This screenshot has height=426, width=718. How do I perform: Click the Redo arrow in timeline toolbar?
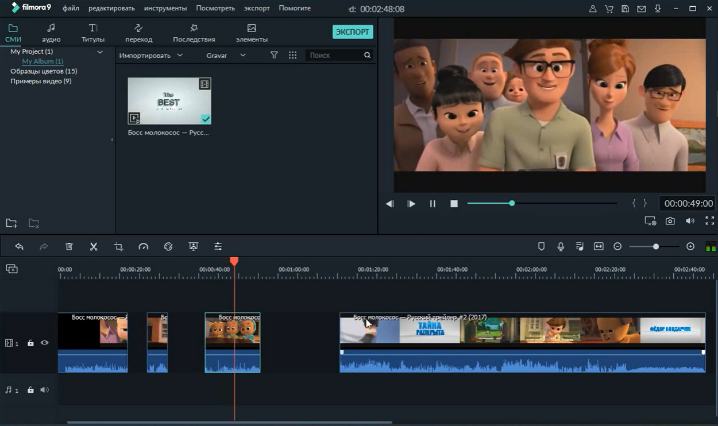[44, 246]
